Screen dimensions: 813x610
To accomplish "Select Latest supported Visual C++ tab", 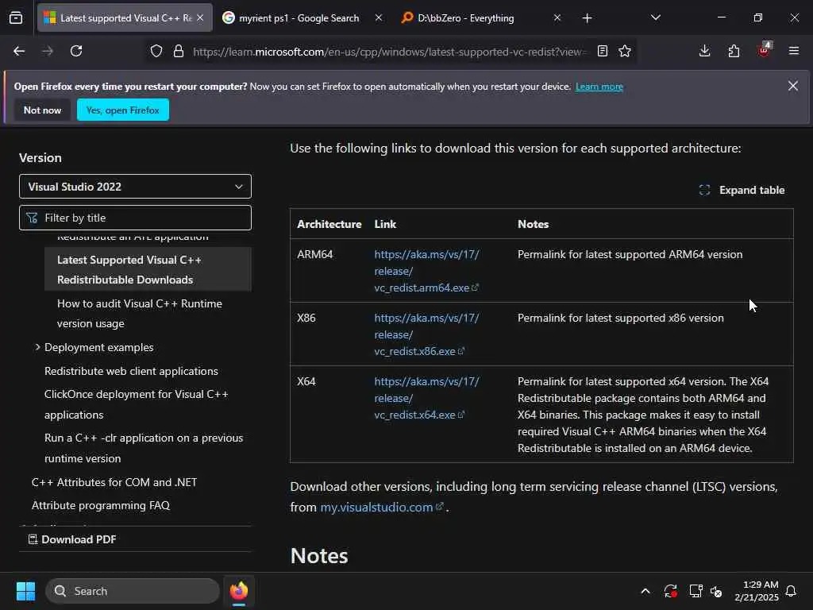I will (125, 17).
